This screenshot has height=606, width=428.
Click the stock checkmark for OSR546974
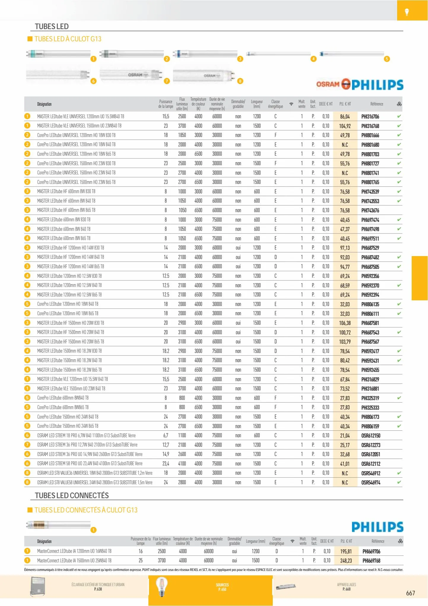[399, 482]
